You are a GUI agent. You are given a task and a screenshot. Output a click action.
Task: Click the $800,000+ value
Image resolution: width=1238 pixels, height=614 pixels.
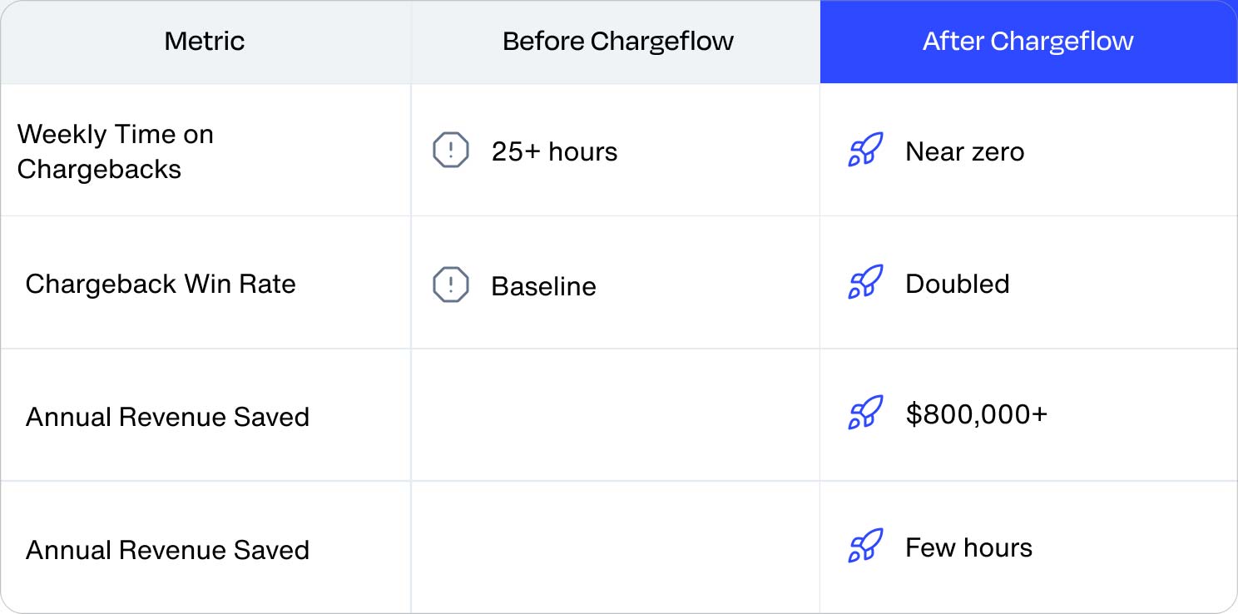pos(976,414)
